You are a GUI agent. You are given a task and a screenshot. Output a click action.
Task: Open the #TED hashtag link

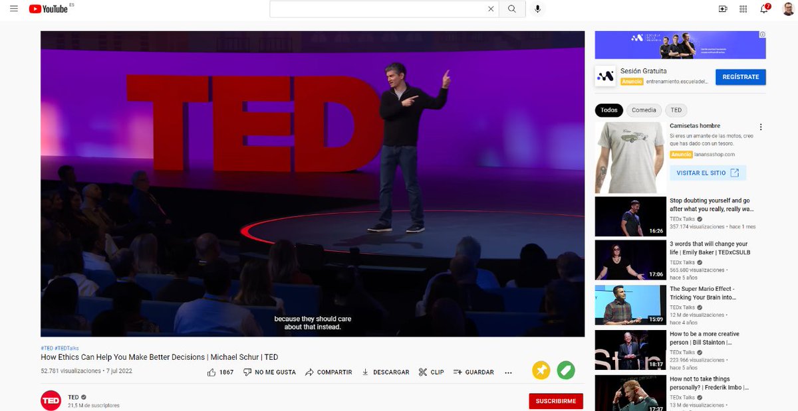pyautogui.click(x=47, y=348)
